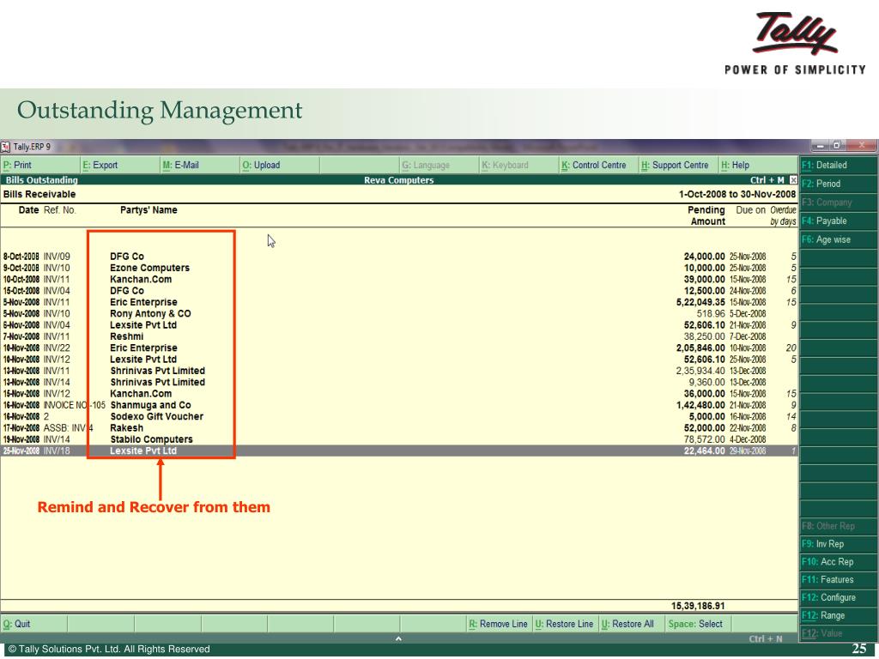The image size is (879, 659).
Task: Click the due date 4-Dec-2008
Action: [748, 439]
